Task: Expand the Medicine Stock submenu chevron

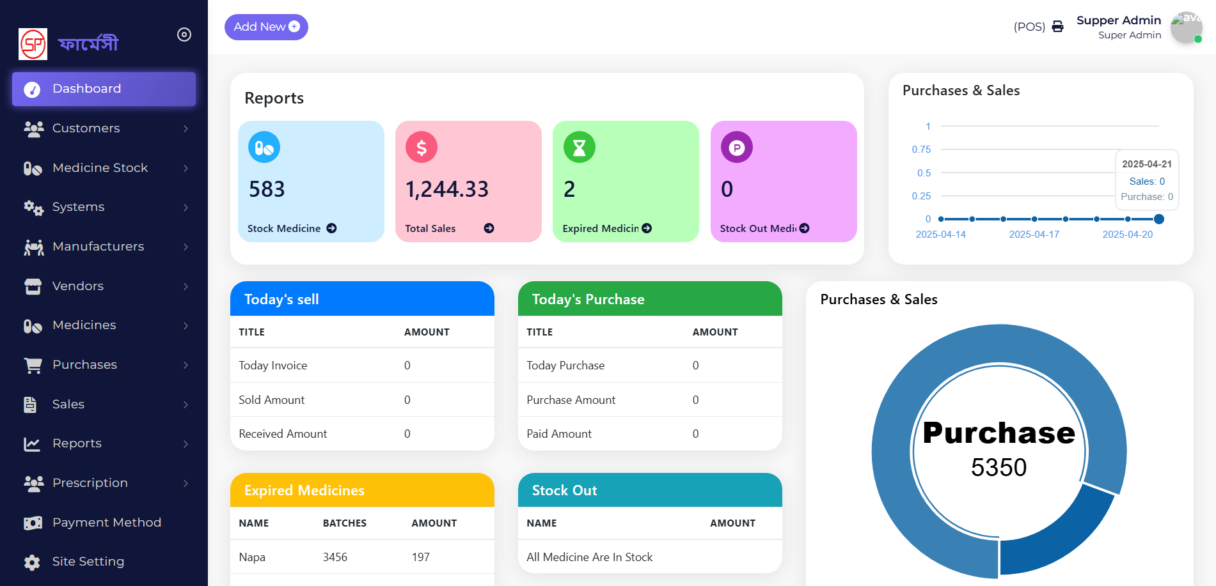Action: [x=186, y=168]
